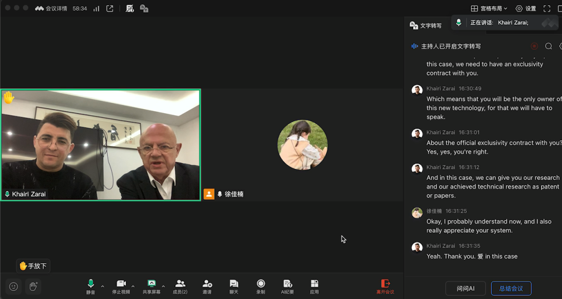Open AI纪要 meeting notes
The height and width of the screenshot is (299, 562).
point(288,285)
